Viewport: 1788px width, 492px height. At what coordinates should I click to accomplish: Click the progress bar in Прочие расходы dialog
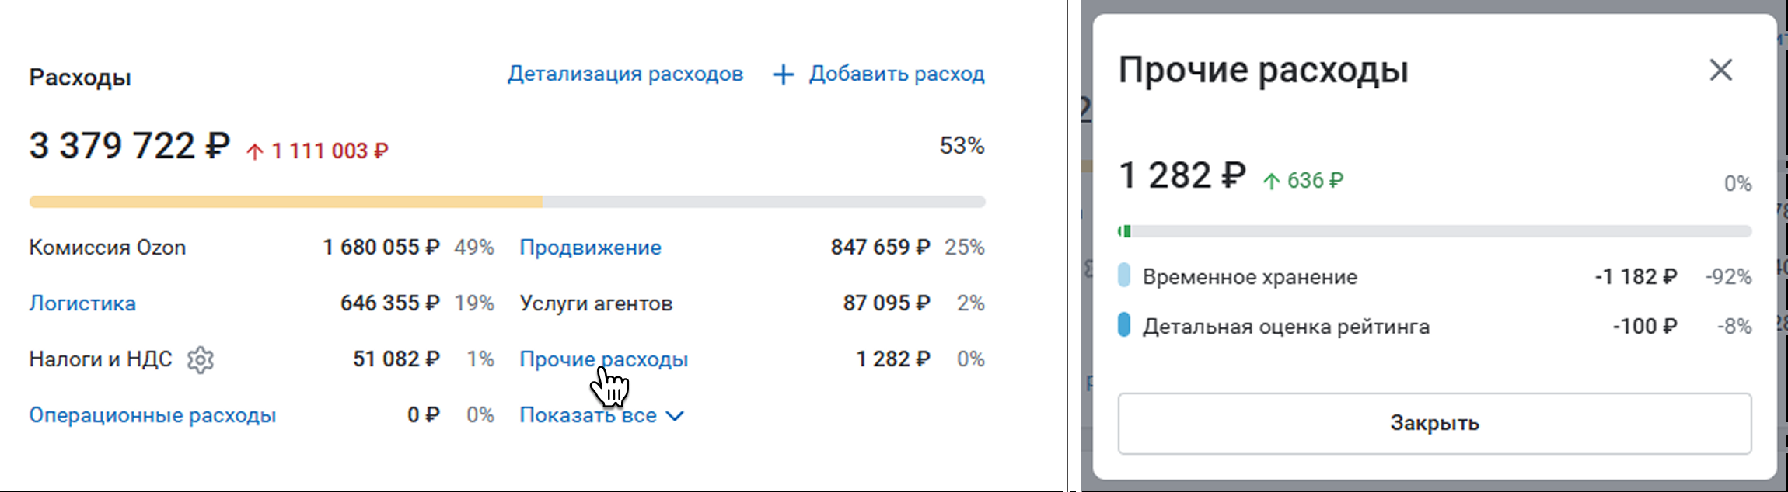coord(1434,231)
